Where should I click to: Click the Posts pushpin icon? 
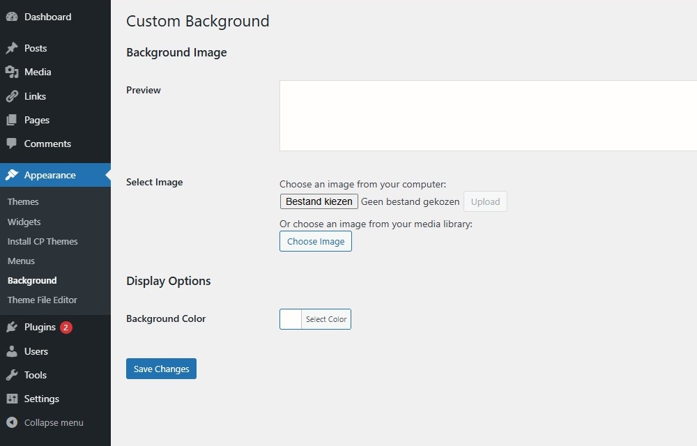click(x=12, y=48)
